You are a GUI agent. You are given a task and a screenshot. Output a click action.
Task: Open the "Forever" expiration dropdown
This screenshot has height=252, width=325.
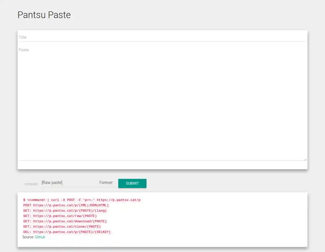[106, 182]
